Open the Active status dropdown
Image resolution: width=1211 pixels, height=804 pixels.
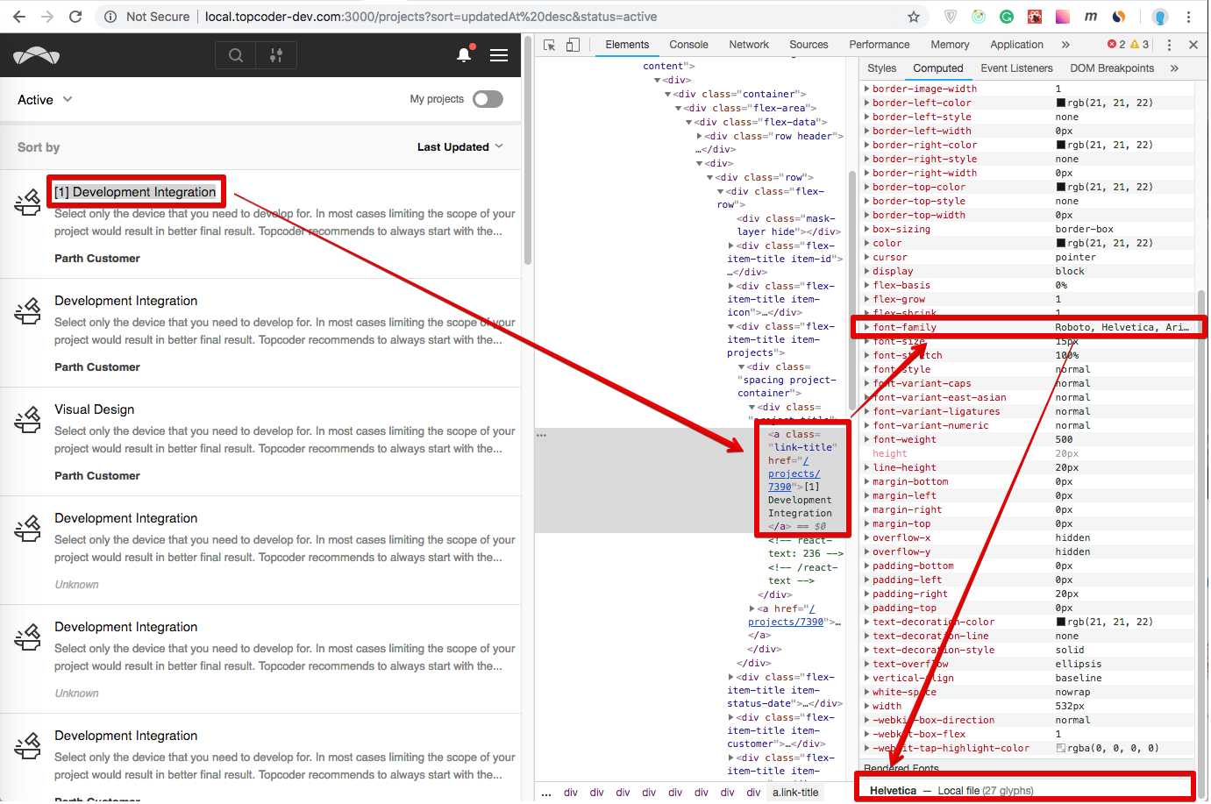click(45, 100)
